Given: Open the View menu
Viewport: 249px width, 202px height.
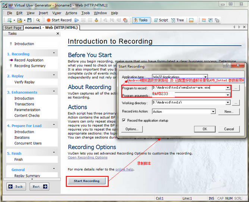Looking at the screenshot, I should click(31, 13).
